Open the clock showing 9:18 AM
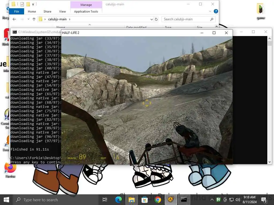 pyautogui.click(x=250, y=200)
